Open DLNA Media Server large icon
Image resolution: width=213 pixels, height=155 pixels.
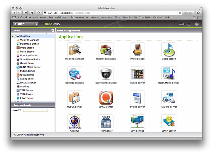point(169,74)
